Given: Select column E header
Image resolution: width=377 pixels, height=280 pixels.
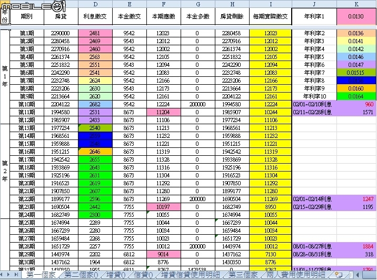Looking at the screenshot, I should click(130, 4).
